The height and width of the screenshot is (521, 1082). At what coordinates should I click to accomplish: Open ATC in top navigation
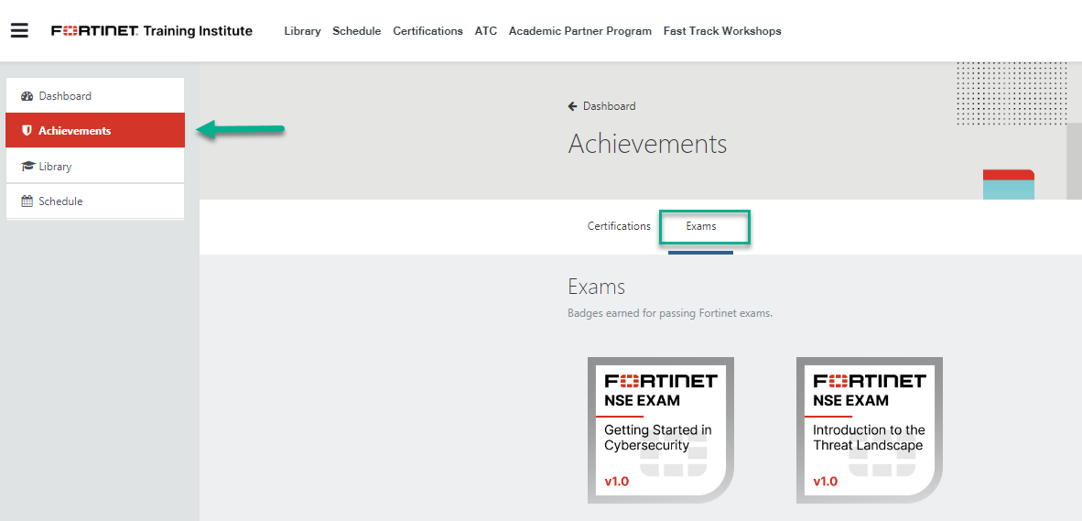click(486, 31)
